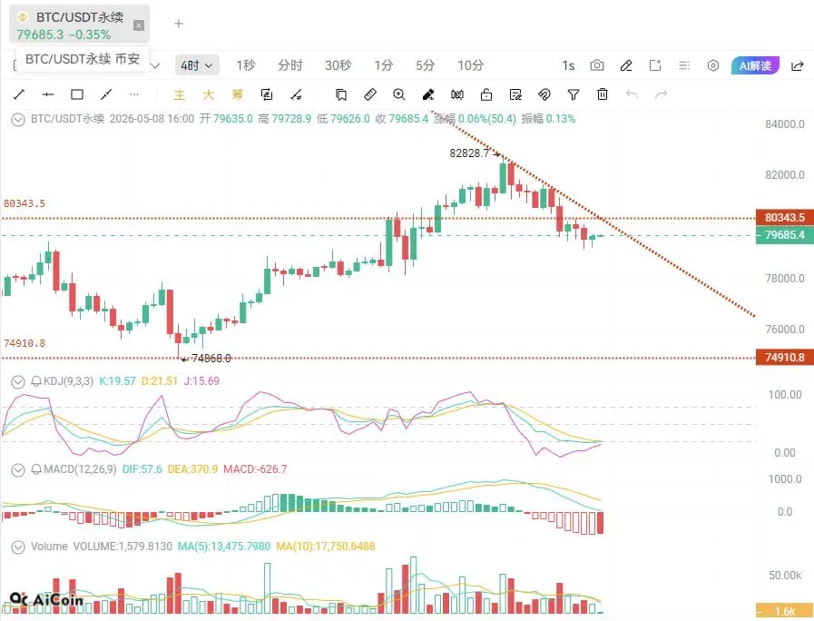
Task: Click the pencil draw icon in top bar
Action: (x=626, y=65)
